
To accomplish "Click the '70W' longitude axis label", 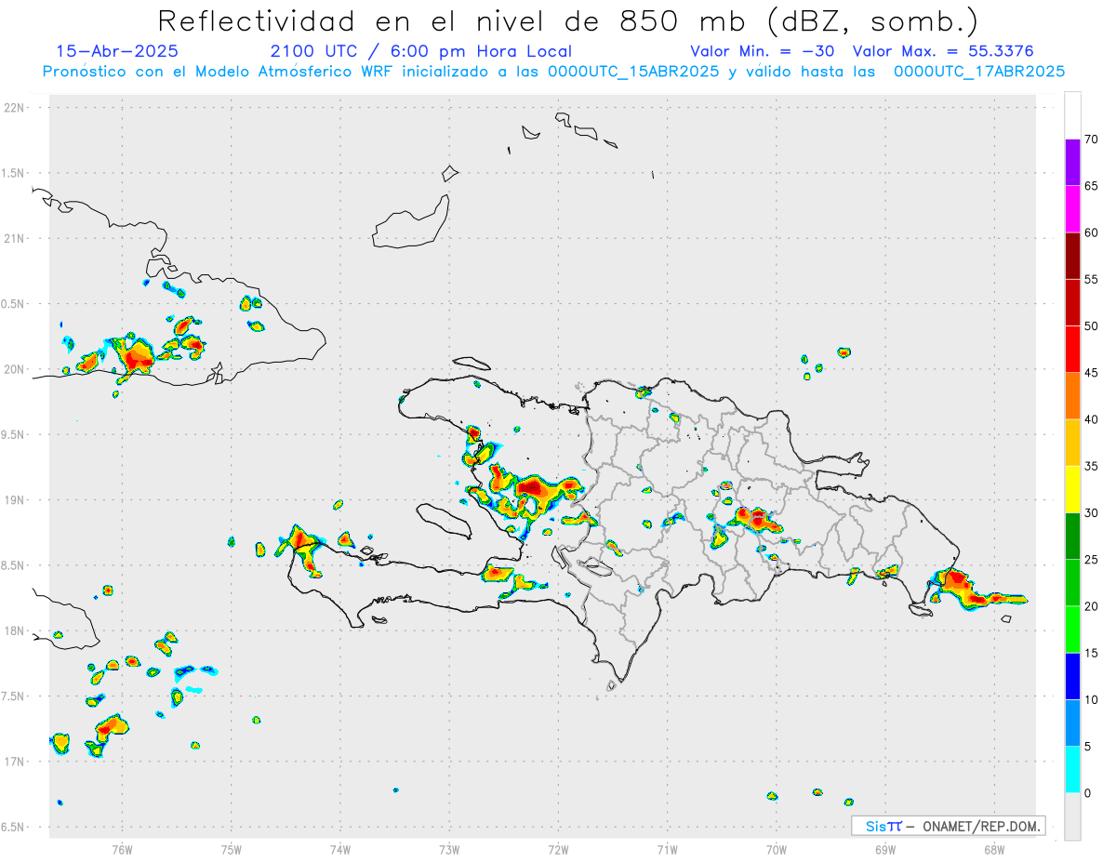I will click(x=777, y=849).
